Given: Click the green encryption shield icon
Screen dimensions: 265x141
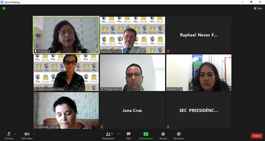Looking at the screenshot, I should (4, 8).
